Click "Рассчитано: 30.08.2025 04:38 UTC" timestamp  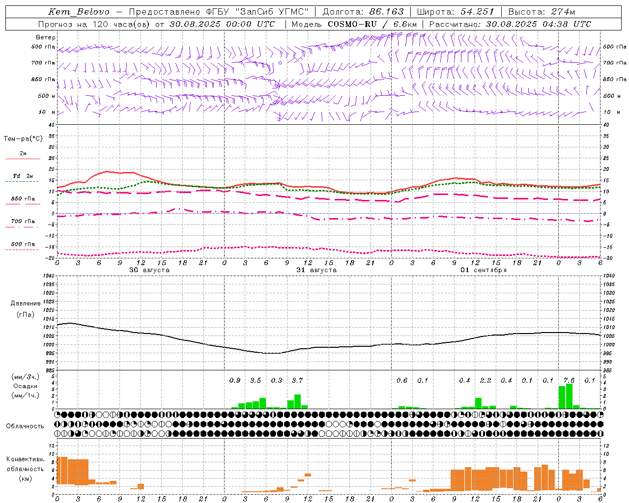(510, 24)
